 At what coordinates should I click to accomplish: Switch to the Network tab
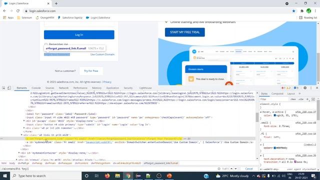point(63,88)
